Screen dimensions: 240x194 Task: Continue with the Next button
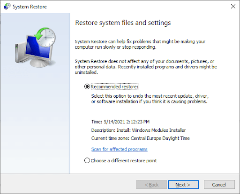[183, 185]
